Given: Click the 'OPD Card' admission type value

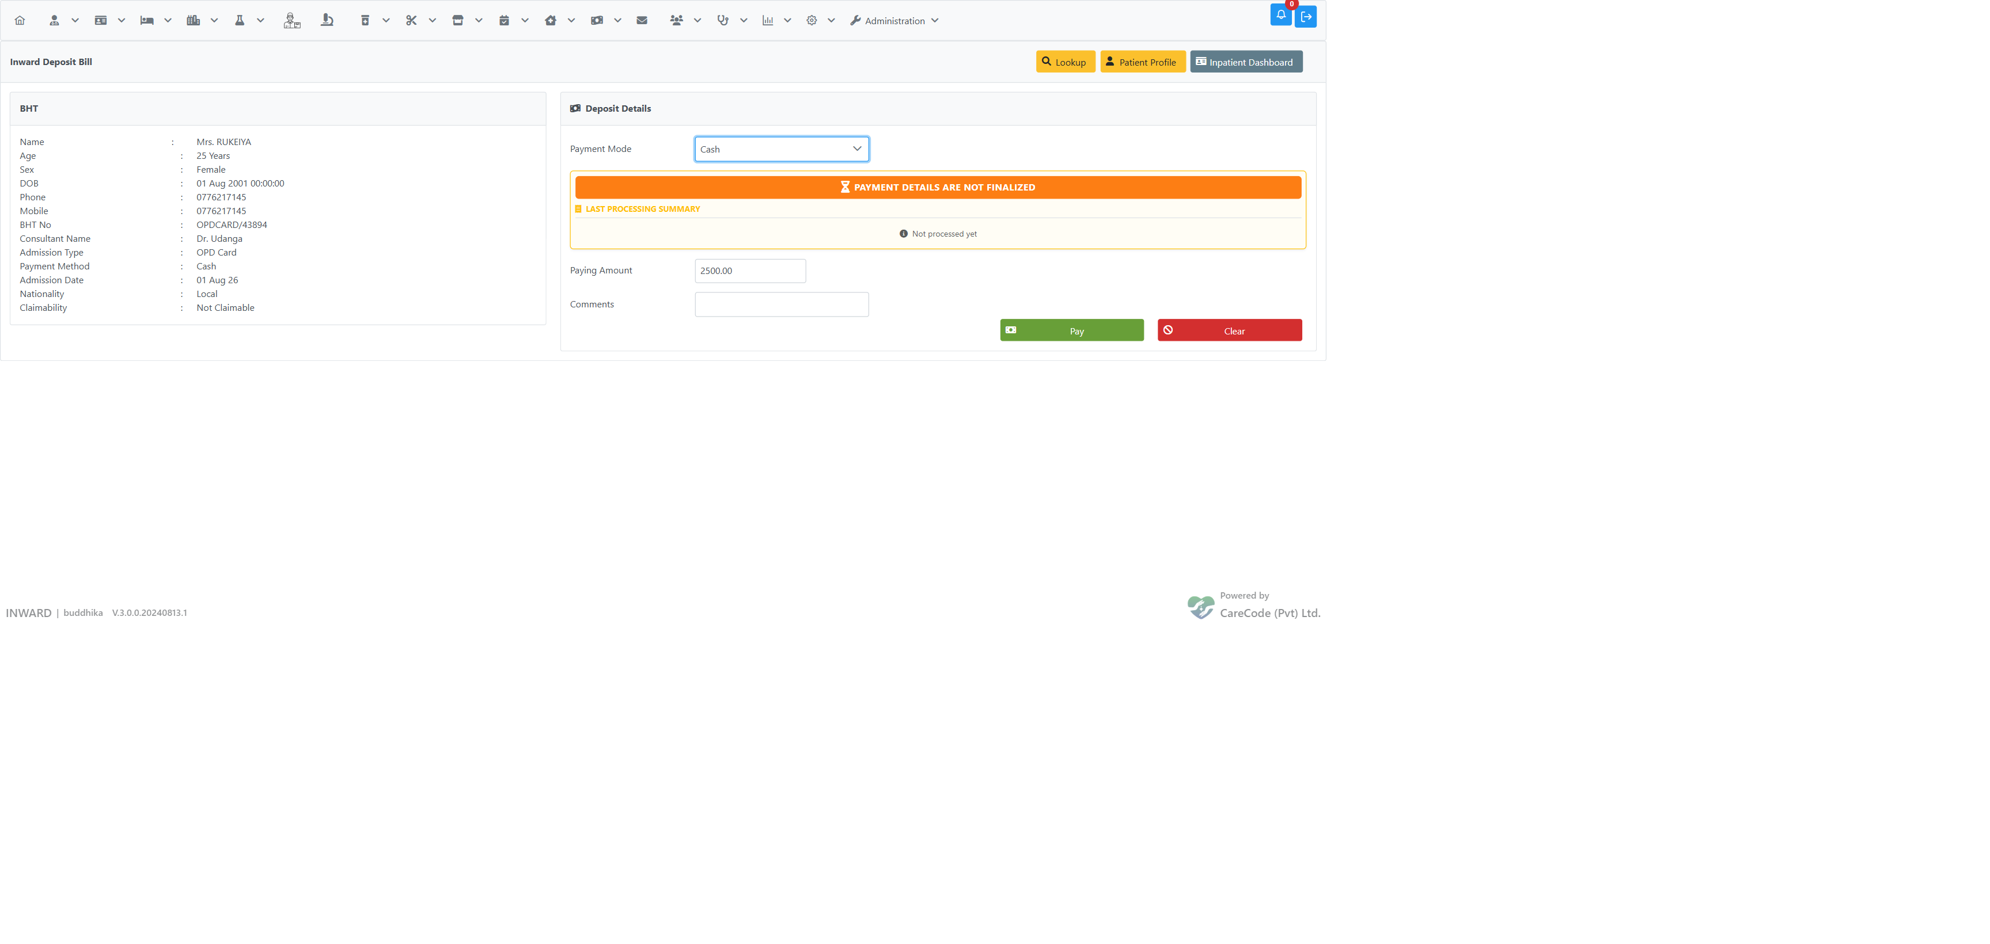Looking at the screenshot, I should 217,252.
